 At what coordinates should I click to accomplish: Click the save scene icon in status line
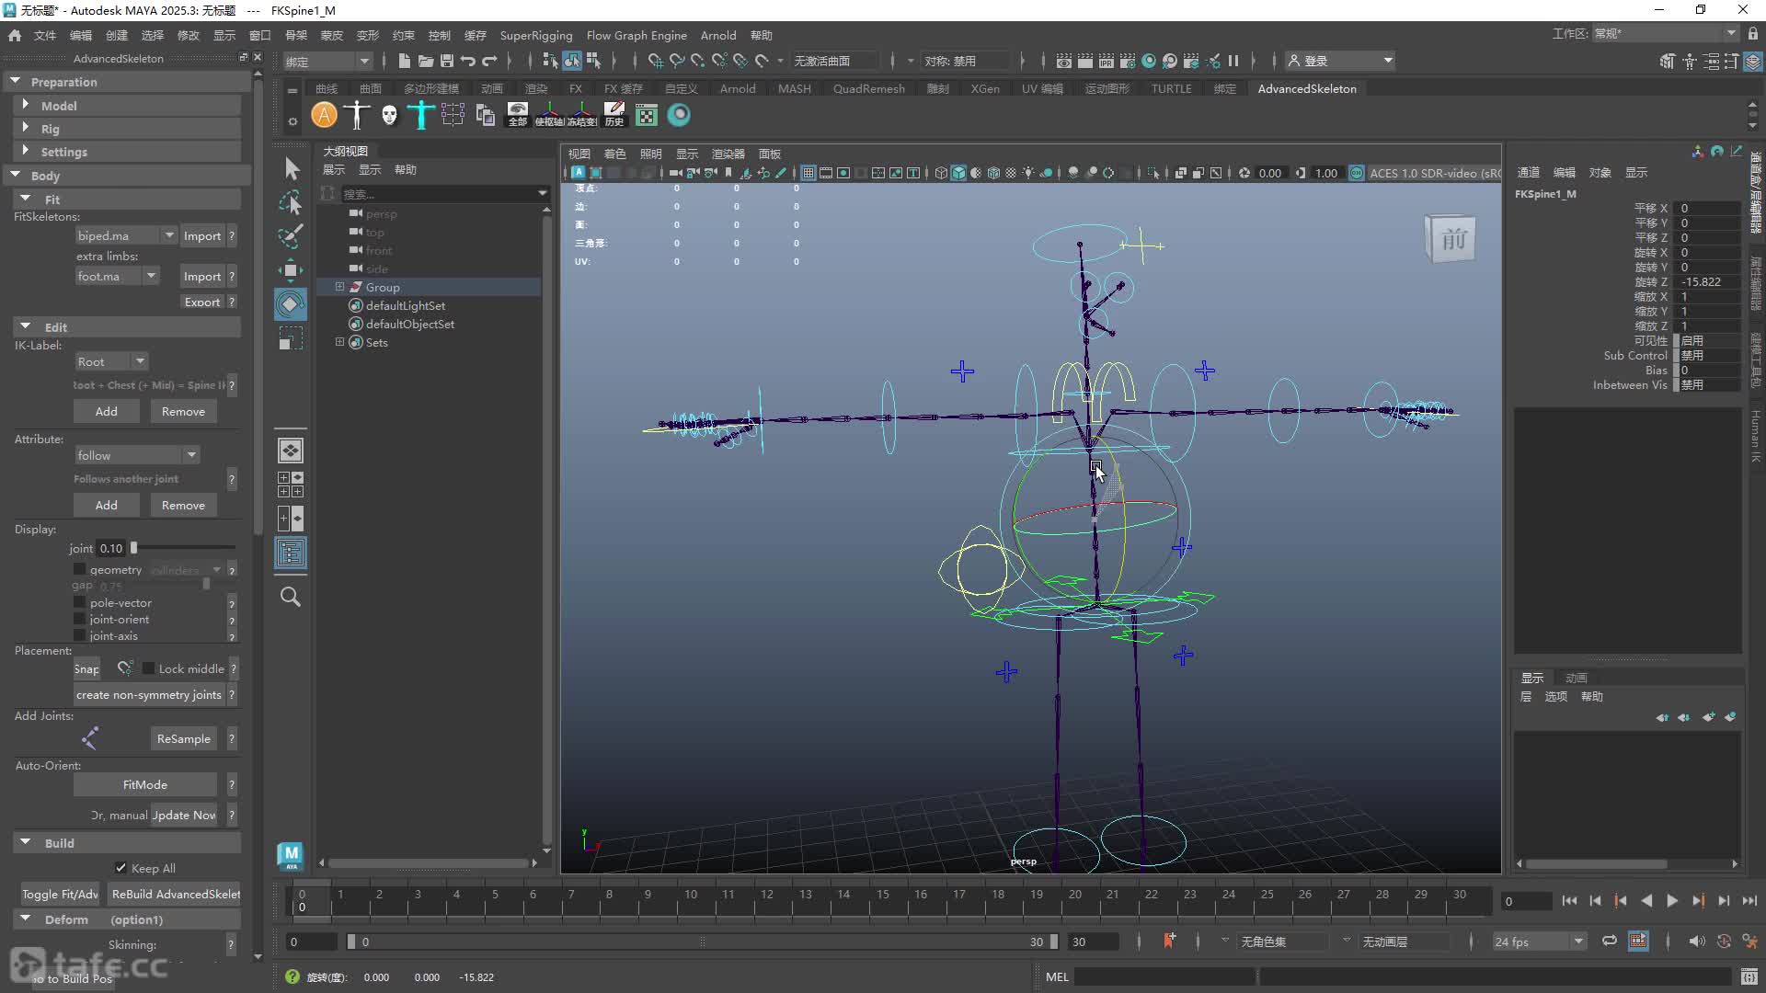click(447, 61)
